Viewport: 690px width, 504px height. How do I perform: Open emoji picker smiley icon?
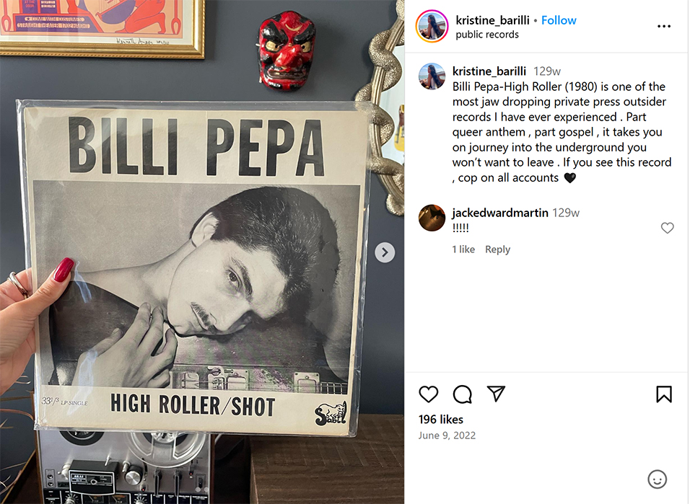657,479
